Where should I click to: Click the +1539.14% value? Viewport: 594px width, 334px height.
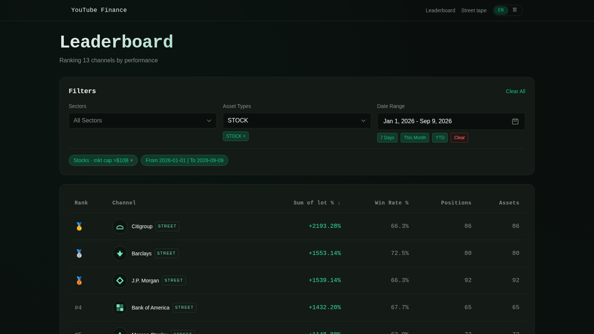point(324,281)
